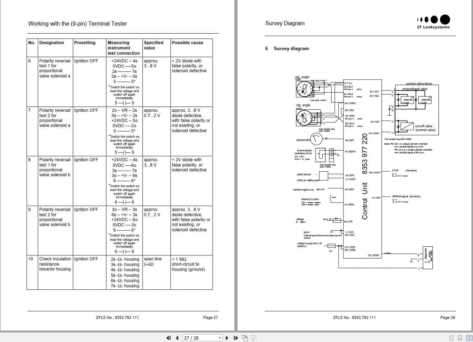Navigate to the previous page
The height and width of the screenshot is (342, 473).
click(177, 337)
